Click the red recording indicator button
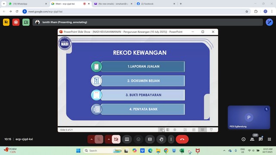276x155 pixels. coord(16,22)
